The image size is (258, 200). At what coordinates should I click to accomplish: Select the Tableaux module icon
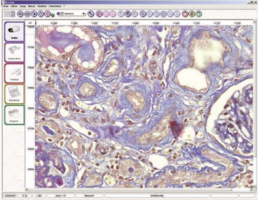point(14,73)
